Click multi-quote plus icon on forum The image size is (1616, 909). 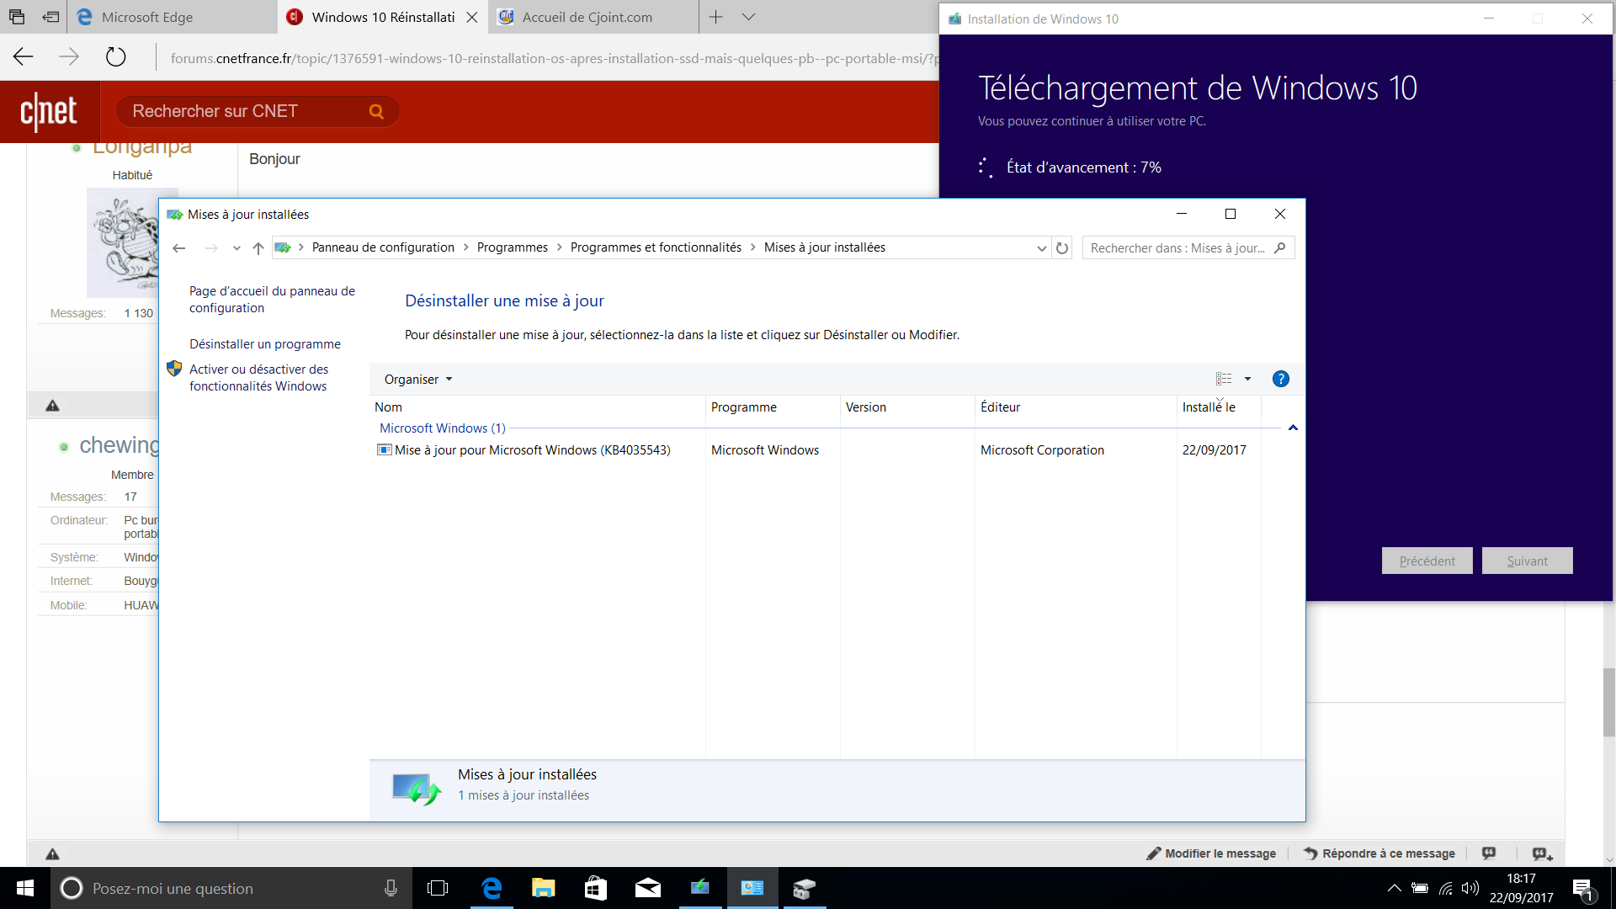[x=1542, y=853]
